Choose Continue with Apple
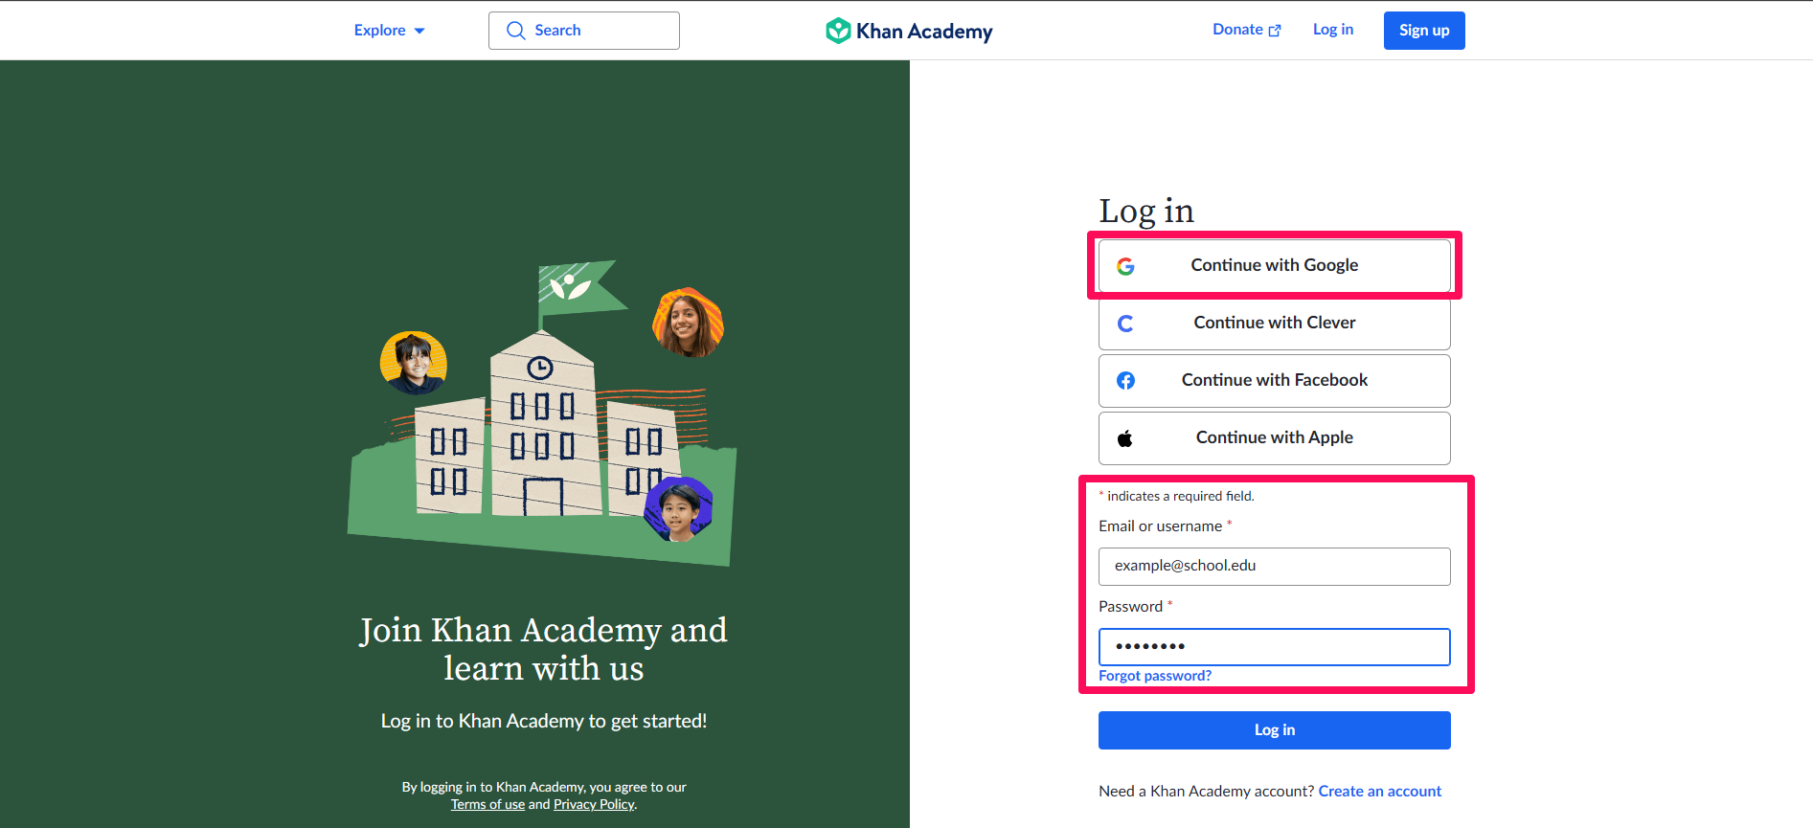Screen dimensions: 1813x828 [x=1275, y=438]
